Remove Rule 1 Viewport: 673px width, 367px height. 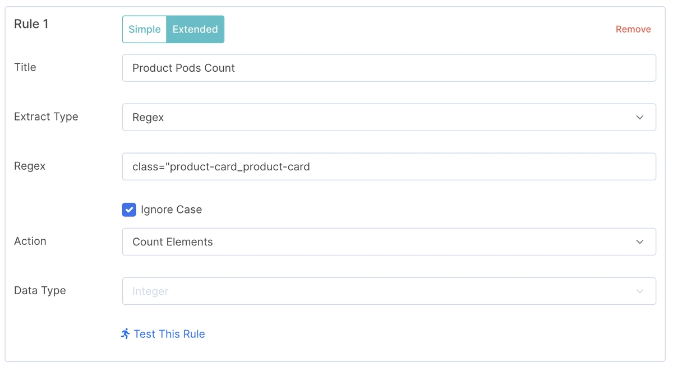[x=633, y=30]
